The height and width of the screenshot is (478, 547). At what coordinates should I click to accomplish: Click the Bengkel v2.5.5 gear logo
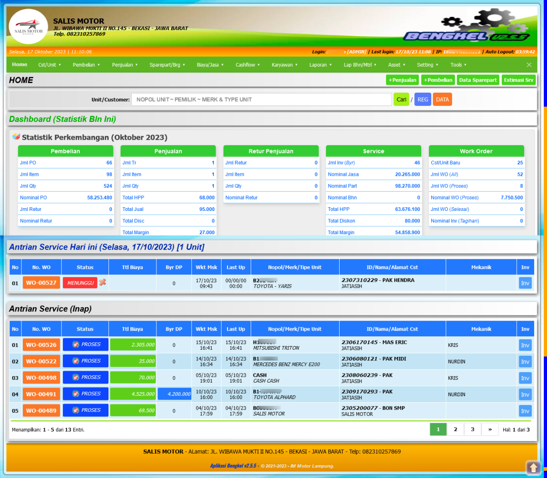[x=470, y=27]
